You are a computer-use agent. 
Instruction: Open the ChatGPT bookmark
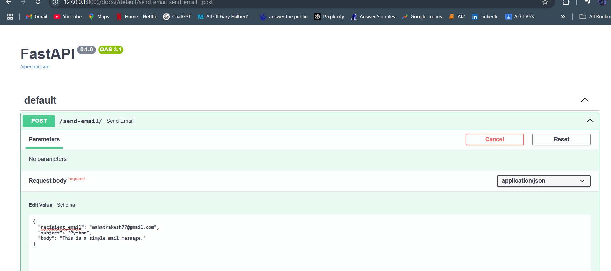[x=177, y=17]
